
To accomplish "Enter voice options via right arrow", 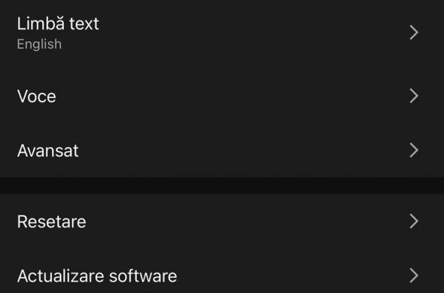I will click(x=414, y=96).
